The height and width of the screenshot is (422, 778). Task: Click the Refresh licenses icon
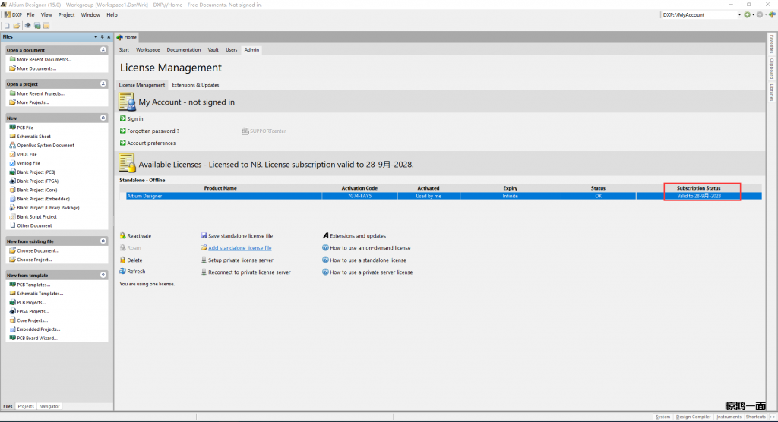123,272
